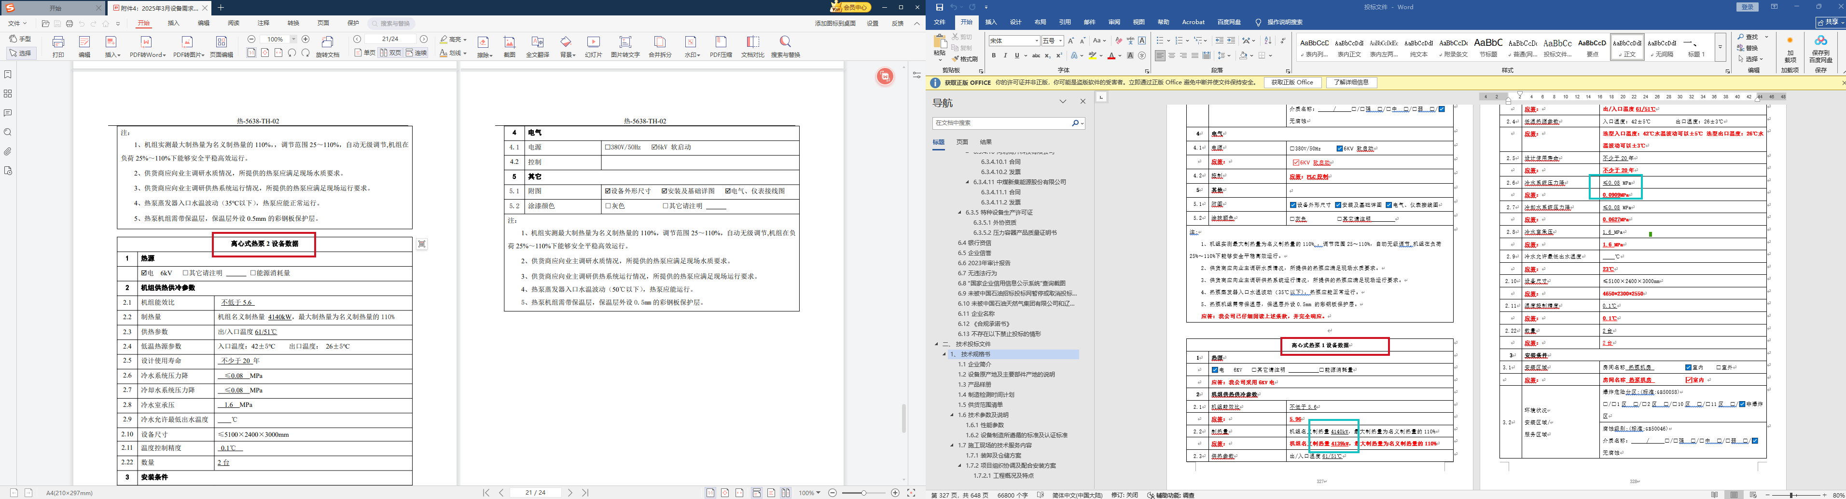Toggle the 灰色 checkbox in Word document

1292,218
